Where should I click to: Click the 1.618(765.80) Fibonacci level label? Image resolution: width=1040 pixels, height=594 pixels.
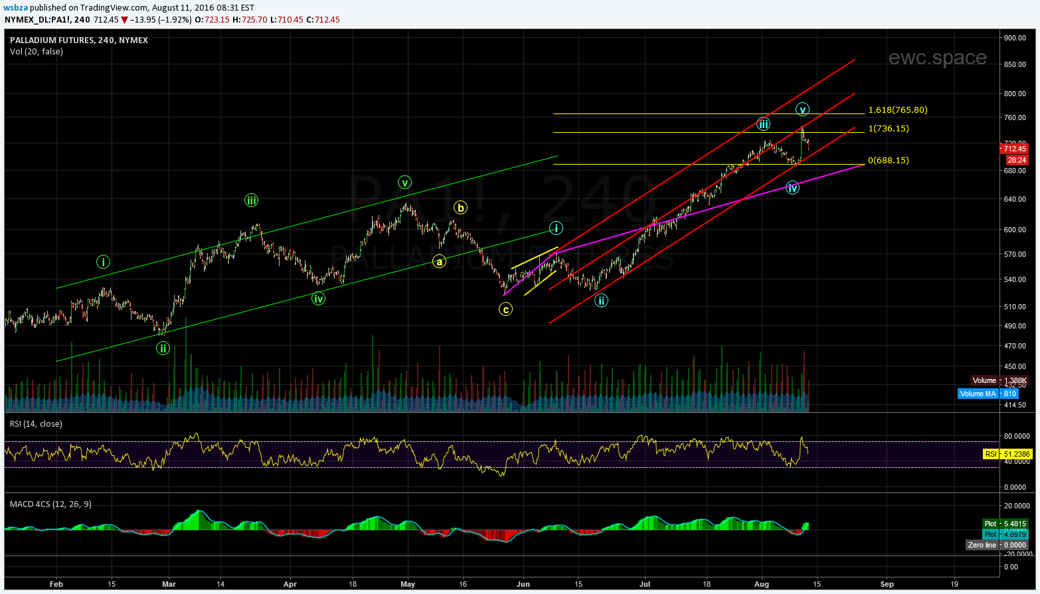click(898, 110)
